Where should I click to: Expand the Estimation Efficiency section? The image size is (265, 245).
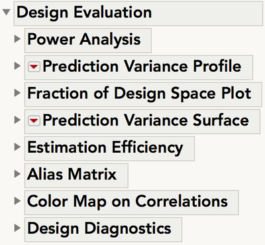point(17,147)
